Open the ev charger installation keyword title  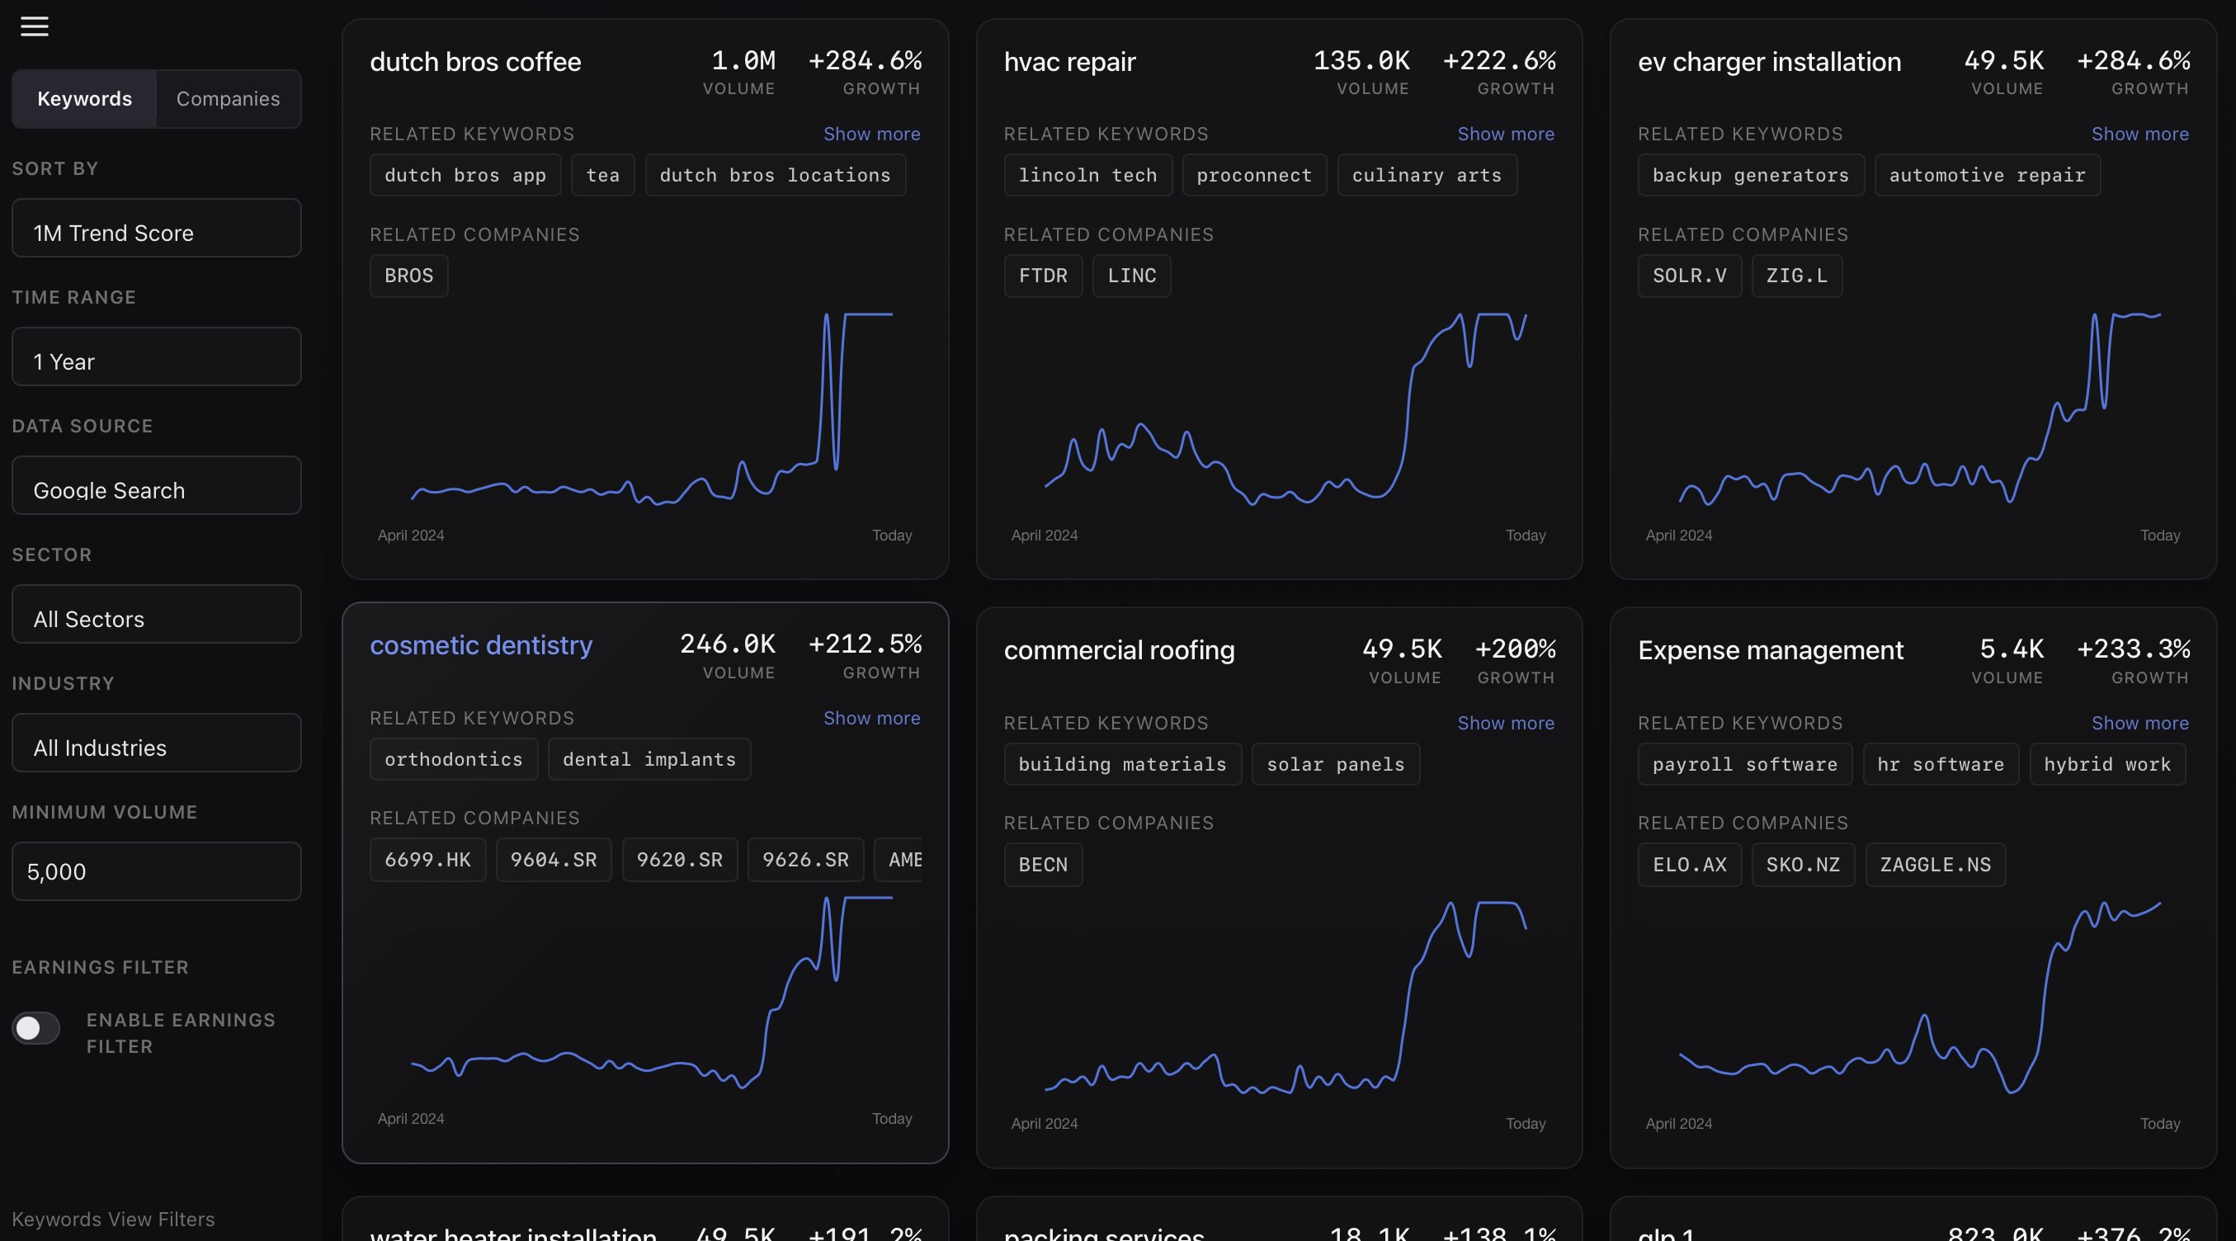tap(1769, 62)
